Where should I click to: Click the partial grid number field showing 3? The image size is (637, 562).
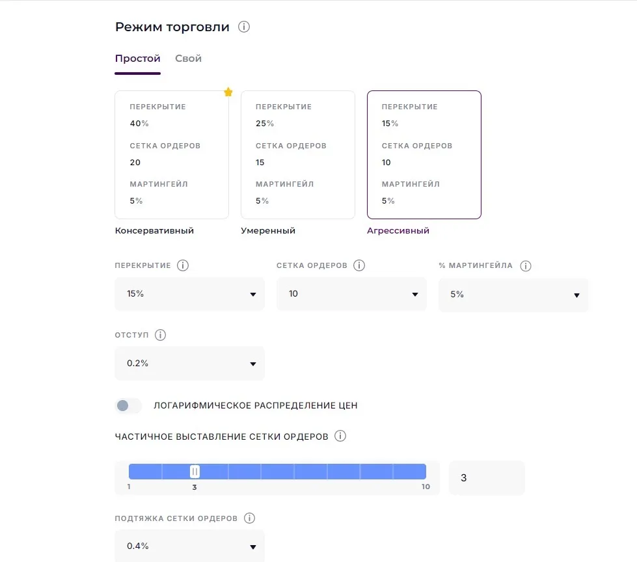[x=486, y=478]
